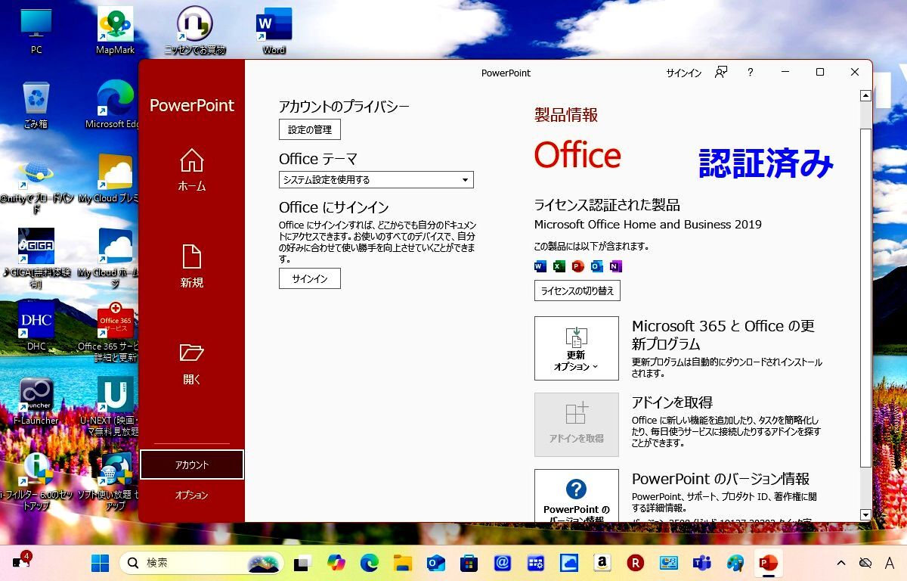Click the 設定の管理 privacy button

[x=309, y=129]
